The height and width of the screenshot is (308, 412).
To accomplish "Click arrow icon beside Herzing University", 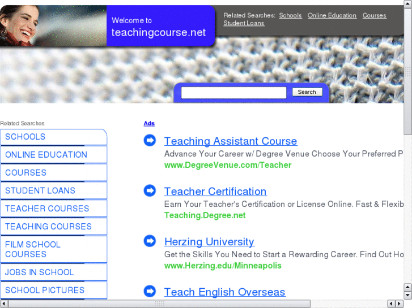I will 150,241.
